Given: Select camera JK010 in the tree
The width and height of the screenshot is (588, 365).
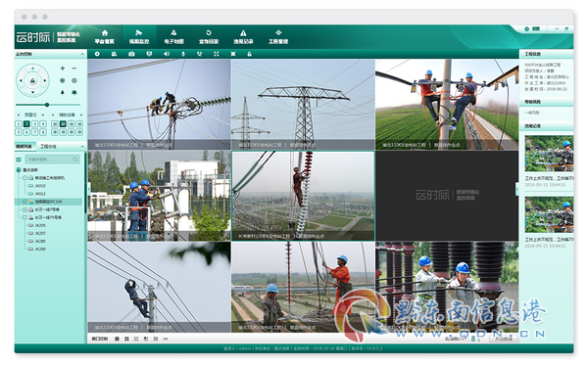Looking at the screenshot, I should [x=37, y=186].
